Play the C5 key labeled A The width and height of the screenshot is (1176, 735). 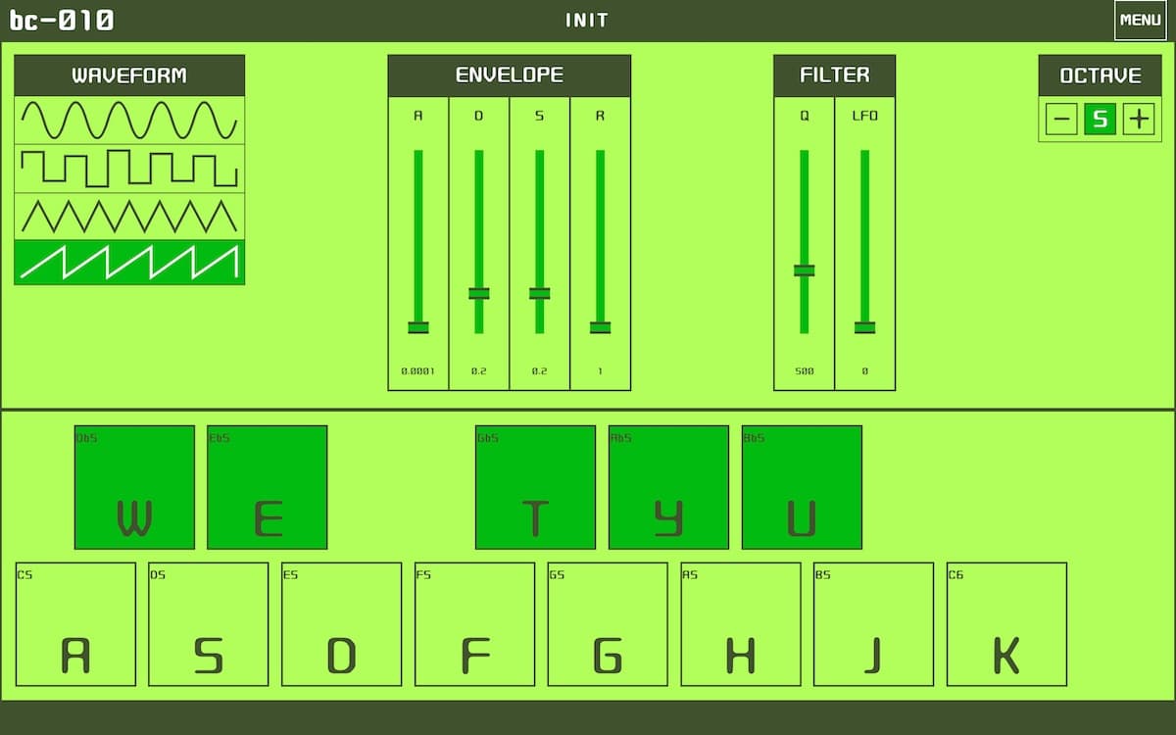coord(75,624)
